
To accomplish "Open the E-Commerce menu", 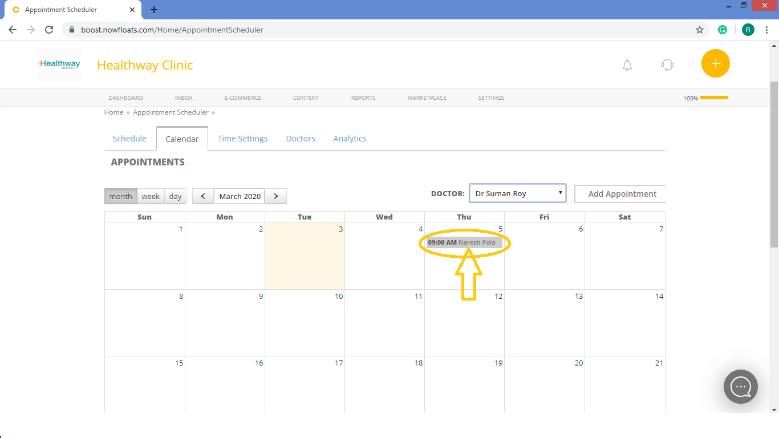I will (242, 98).
